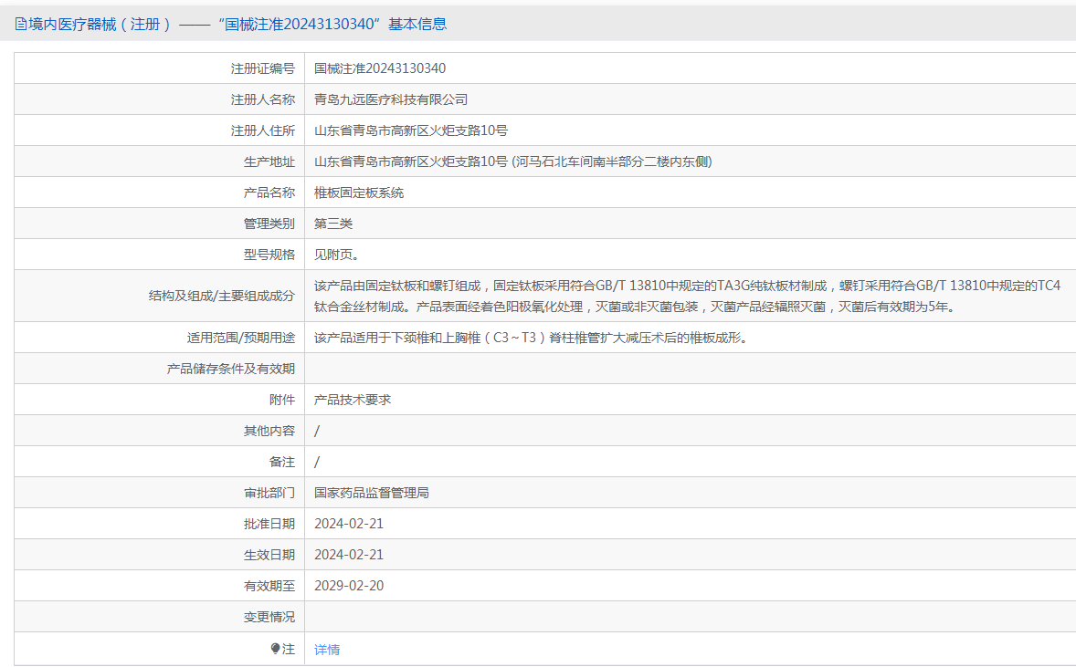Open the 详情 link

pyautogui.click(x=327, y=649)
